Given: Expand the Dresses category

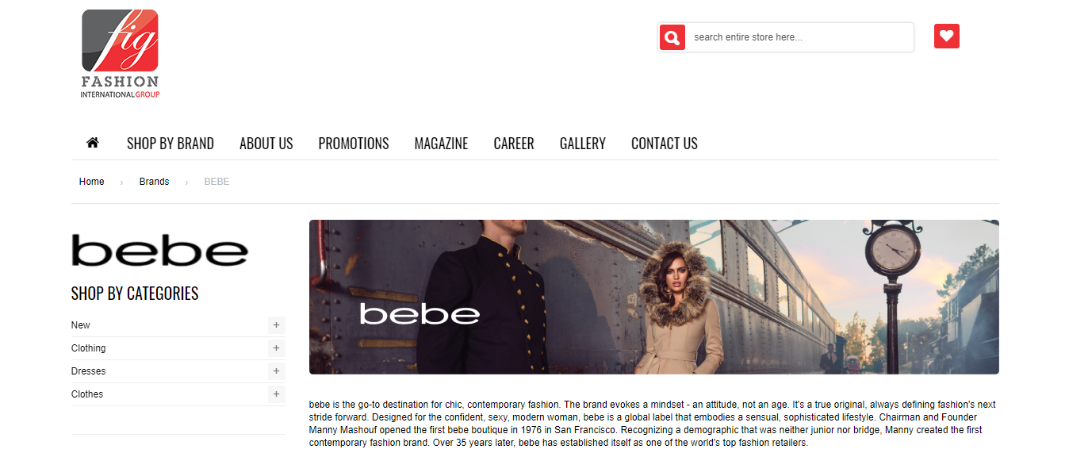Looking at the screenshot, I should point(276,371).
